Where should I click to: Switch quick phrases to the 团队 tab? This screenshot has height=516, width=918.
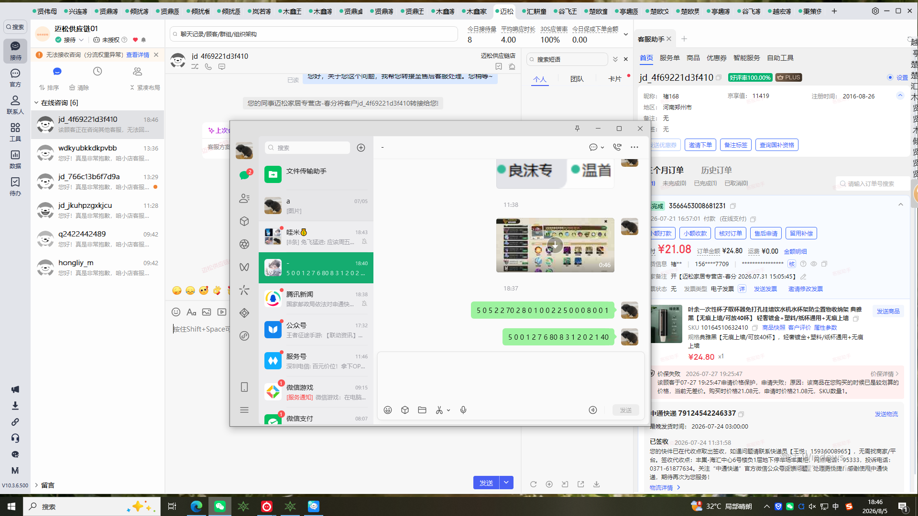[577, 79]
